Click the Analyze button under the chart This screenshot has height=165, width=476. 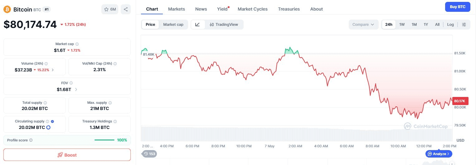(439, 154)
